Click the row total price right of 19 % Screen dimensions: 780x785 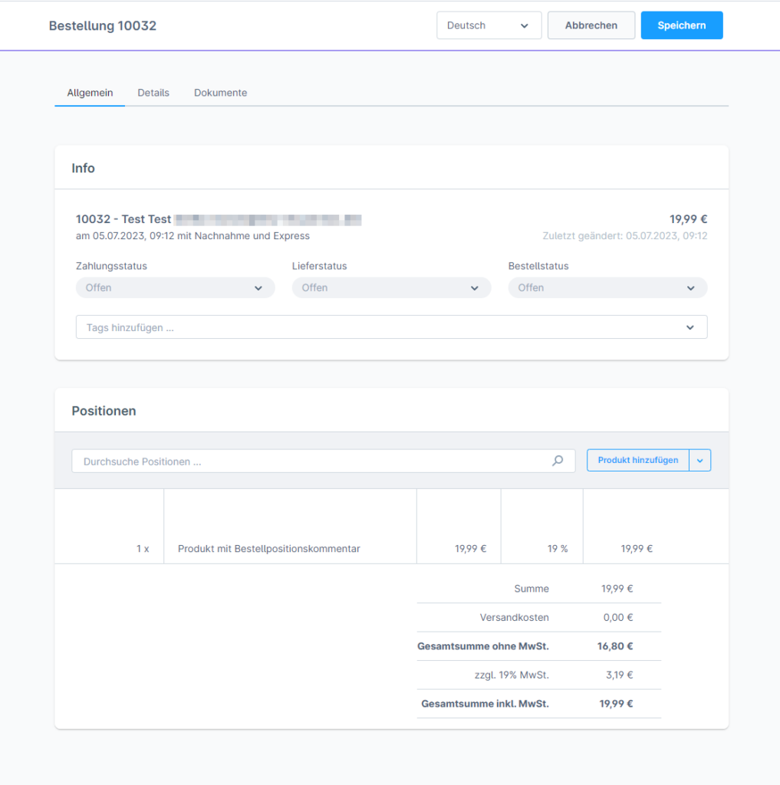point(637,549)
